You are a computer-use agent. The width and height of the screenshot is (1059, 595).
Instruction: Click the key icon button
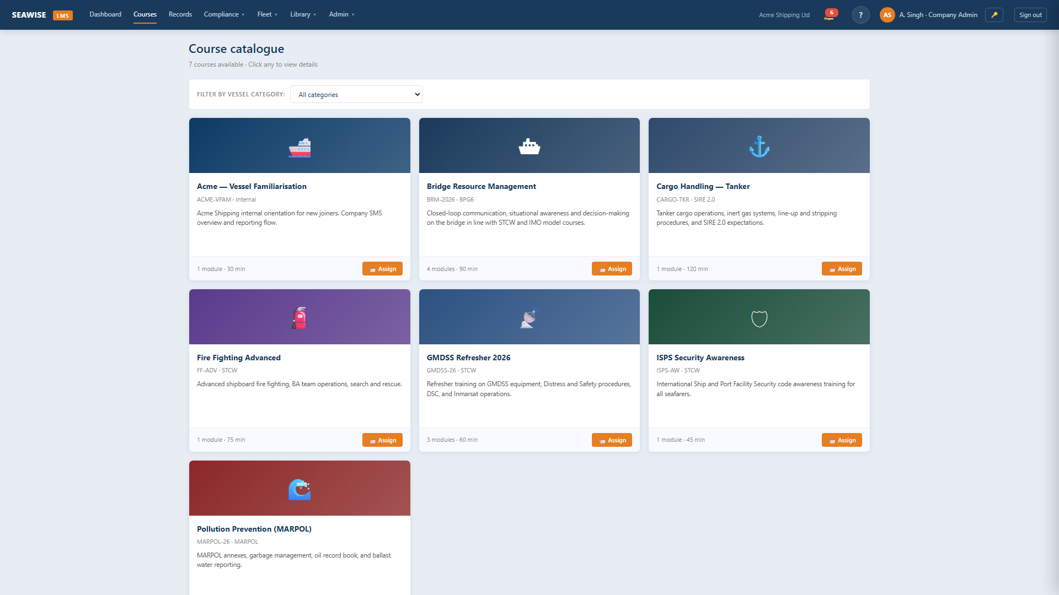click(994, 15)
